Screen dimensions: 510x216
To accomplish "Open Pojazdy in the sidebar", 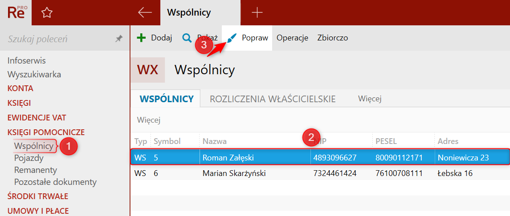I will coord(29,158).
